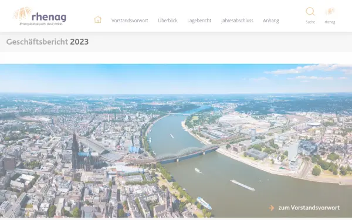Follow the zum Vorstandsvorwort link
The height and width of the screenshot is (220, 352).
tap(304, 208)
